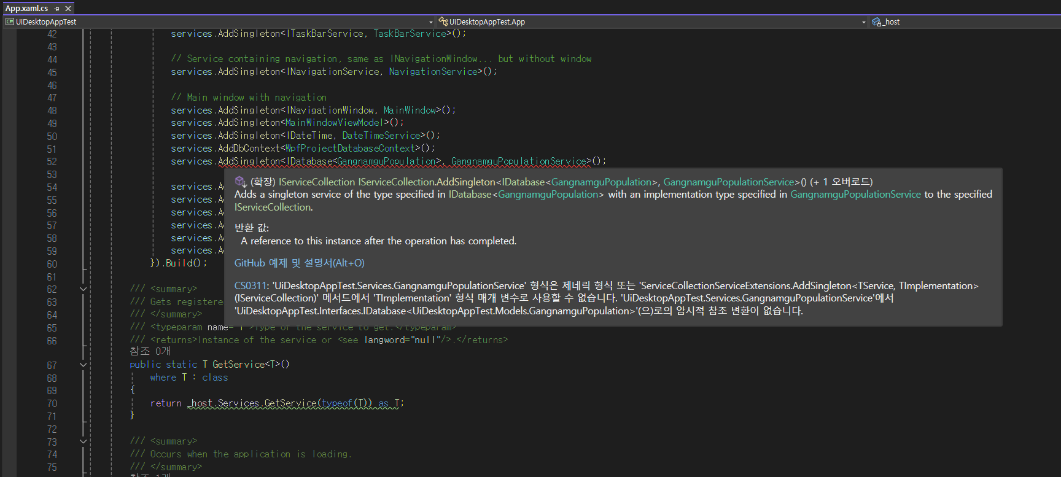Image resolution: width=1061 pixels, height=477 pixels.
Task: Click DateTimeService on line 50
Action: [381, 135]
